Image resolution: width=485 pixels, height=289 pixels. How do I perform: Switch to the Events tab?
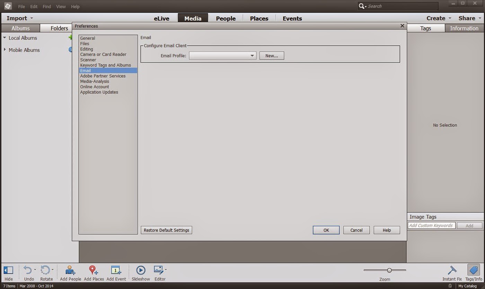[292, 18]
